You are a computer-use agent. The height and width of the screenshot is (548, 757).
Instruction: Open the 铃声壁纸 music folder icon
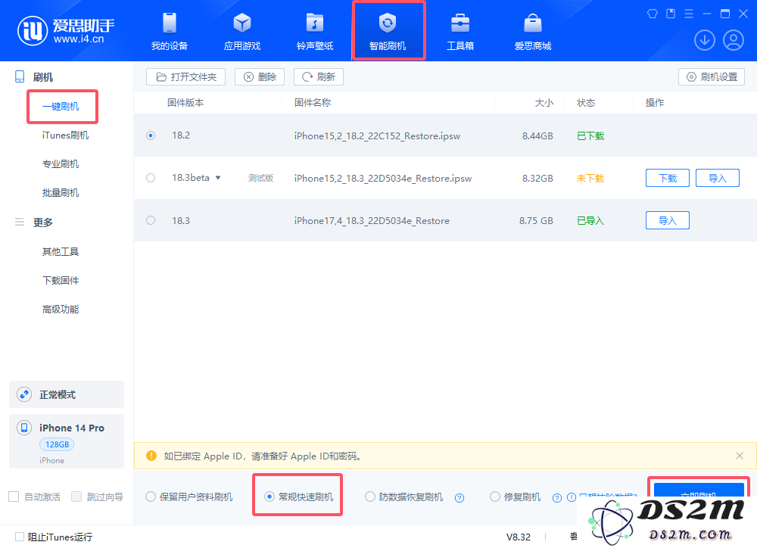click(x=315, y=31)
